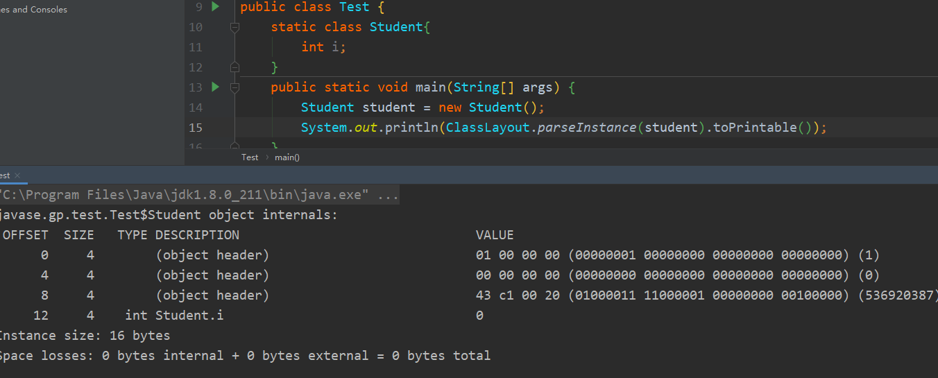Select Scratches and Consoles in the project tree
Viewport: 938px width, 378px height.
click(x=34, y=10)
